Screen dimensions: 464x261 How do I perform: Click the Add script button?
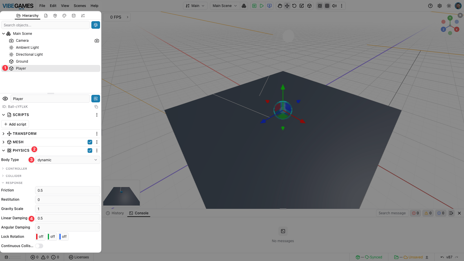15,124
